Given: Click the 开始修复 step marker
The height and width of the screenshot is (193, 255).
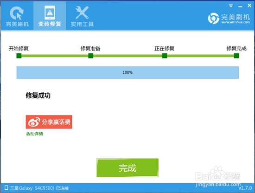Looking at the screenshot, I should pyautogui.click(x=19, y=56).
